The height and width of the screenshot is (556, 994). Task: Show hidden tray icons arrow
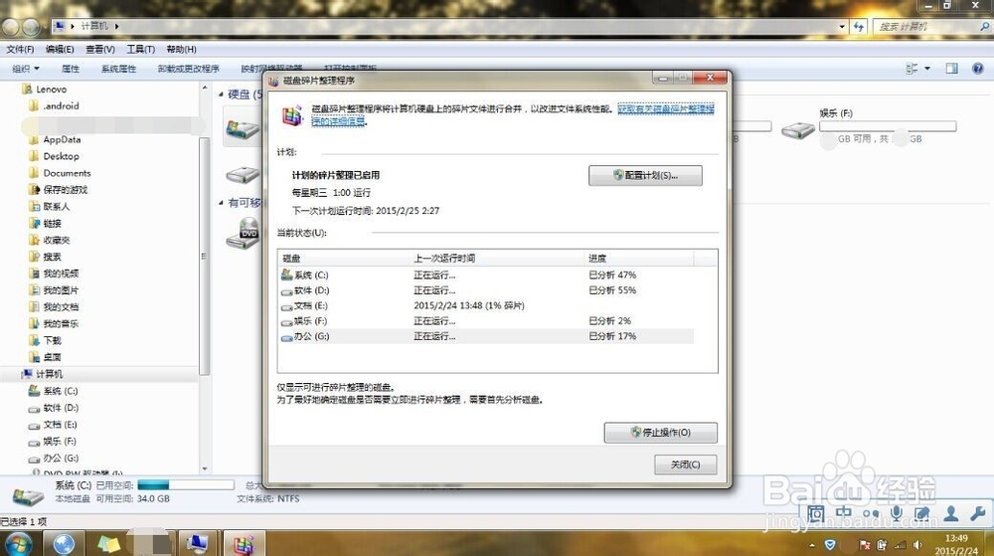coord(812,545)
